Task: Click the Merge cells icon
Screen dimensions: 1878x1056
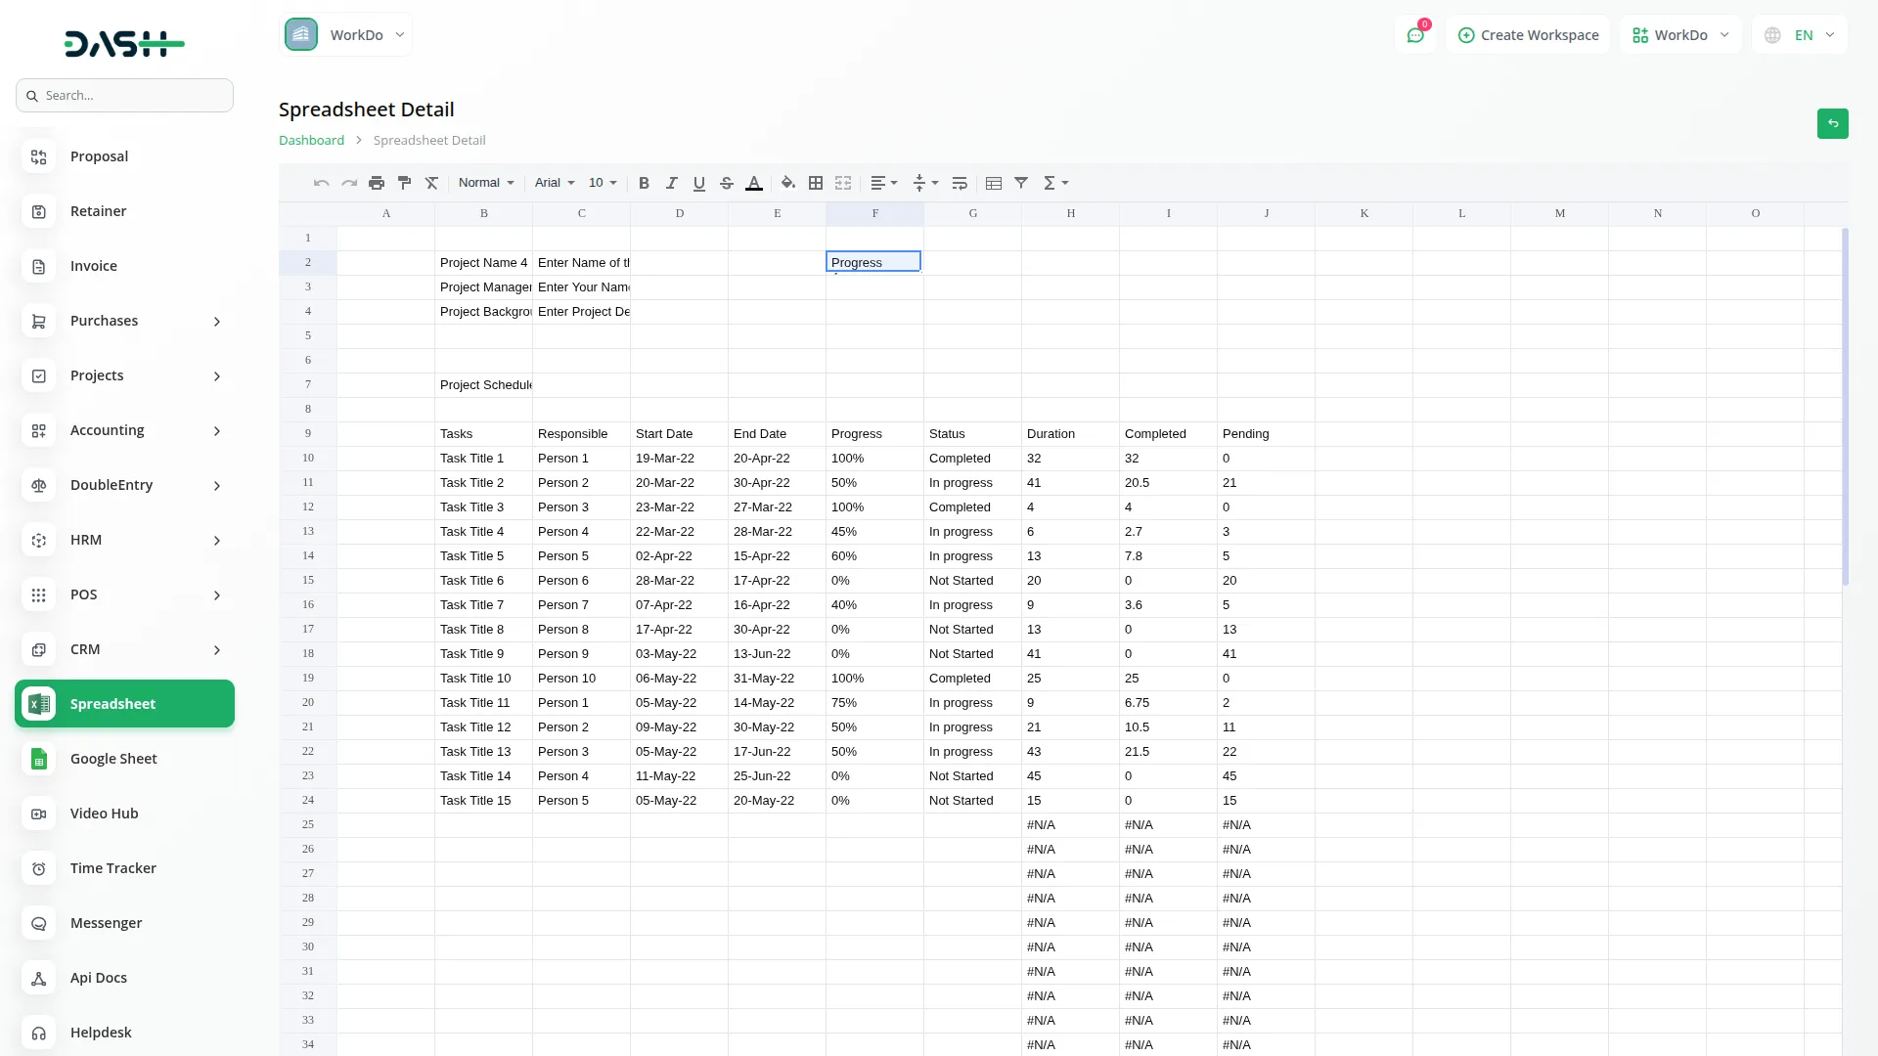Action: [843, 183]
